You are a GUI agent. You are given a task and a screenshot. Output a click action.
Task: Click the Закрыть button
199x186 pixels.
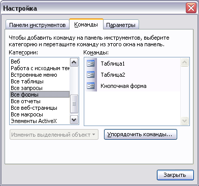pyautogui.click(x=175, y=175)
